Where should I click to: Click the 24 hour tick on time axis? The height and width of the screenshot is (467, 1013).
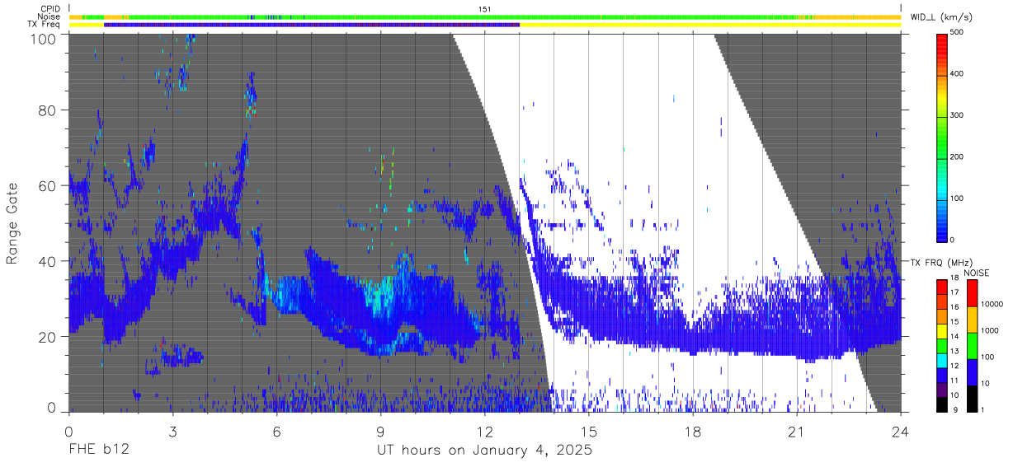click(x=900, y=431)
